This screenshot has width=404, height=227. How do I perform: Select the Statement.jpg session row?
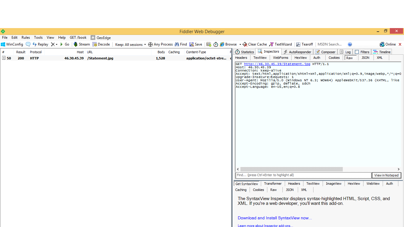[x=100, y=58]
